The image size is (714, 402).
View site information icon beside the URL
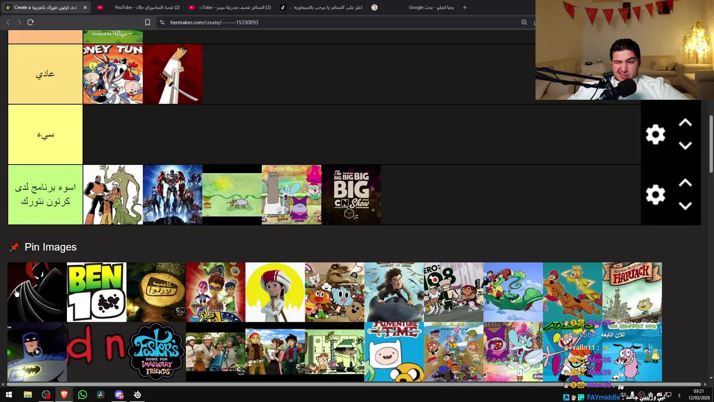coord(162,22)
